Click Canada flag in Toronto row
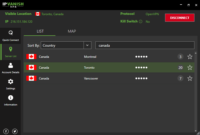Viewport: 200px width, 135px height. click(31, 67)
